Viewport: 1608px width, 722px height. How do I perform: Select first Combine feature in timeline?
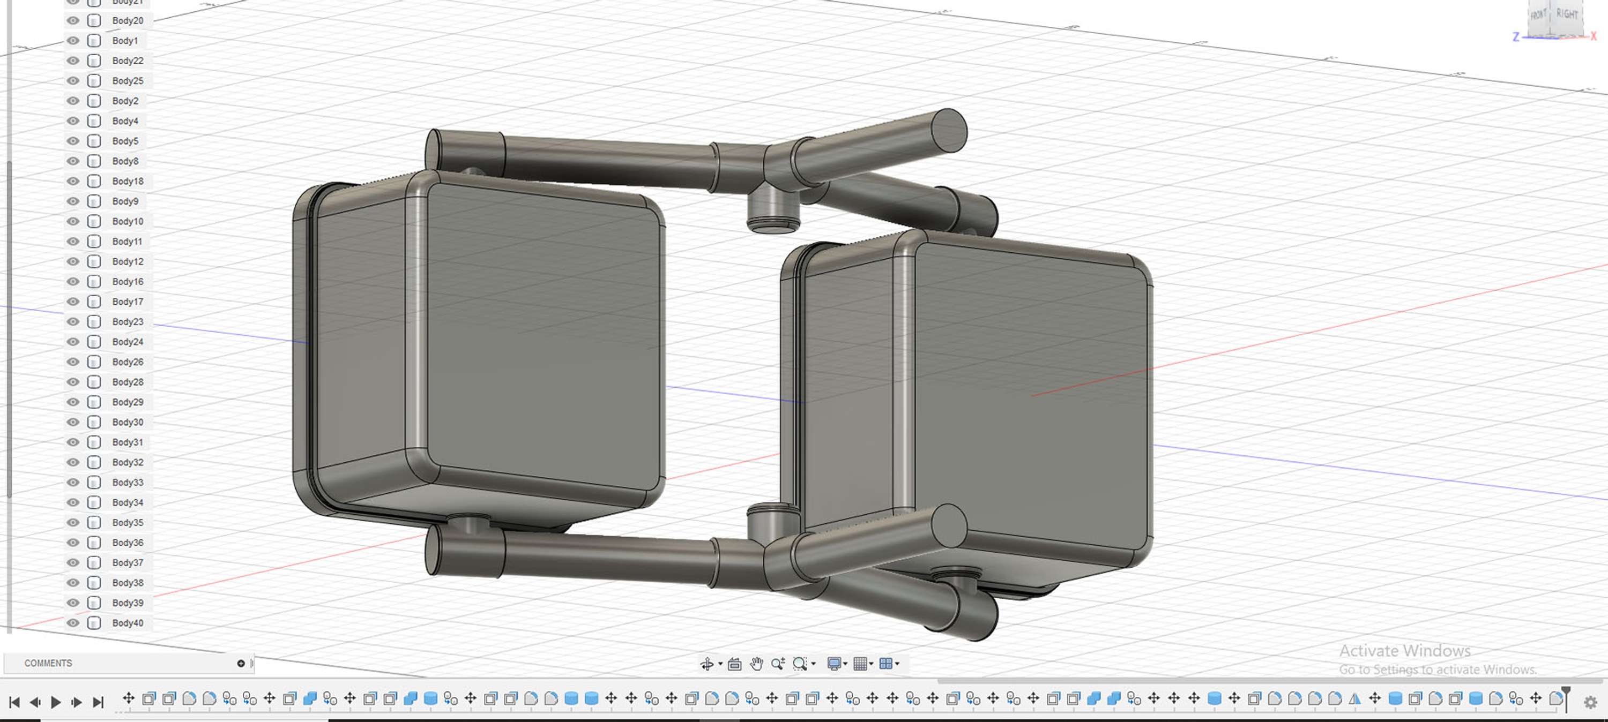click(310, 699)
